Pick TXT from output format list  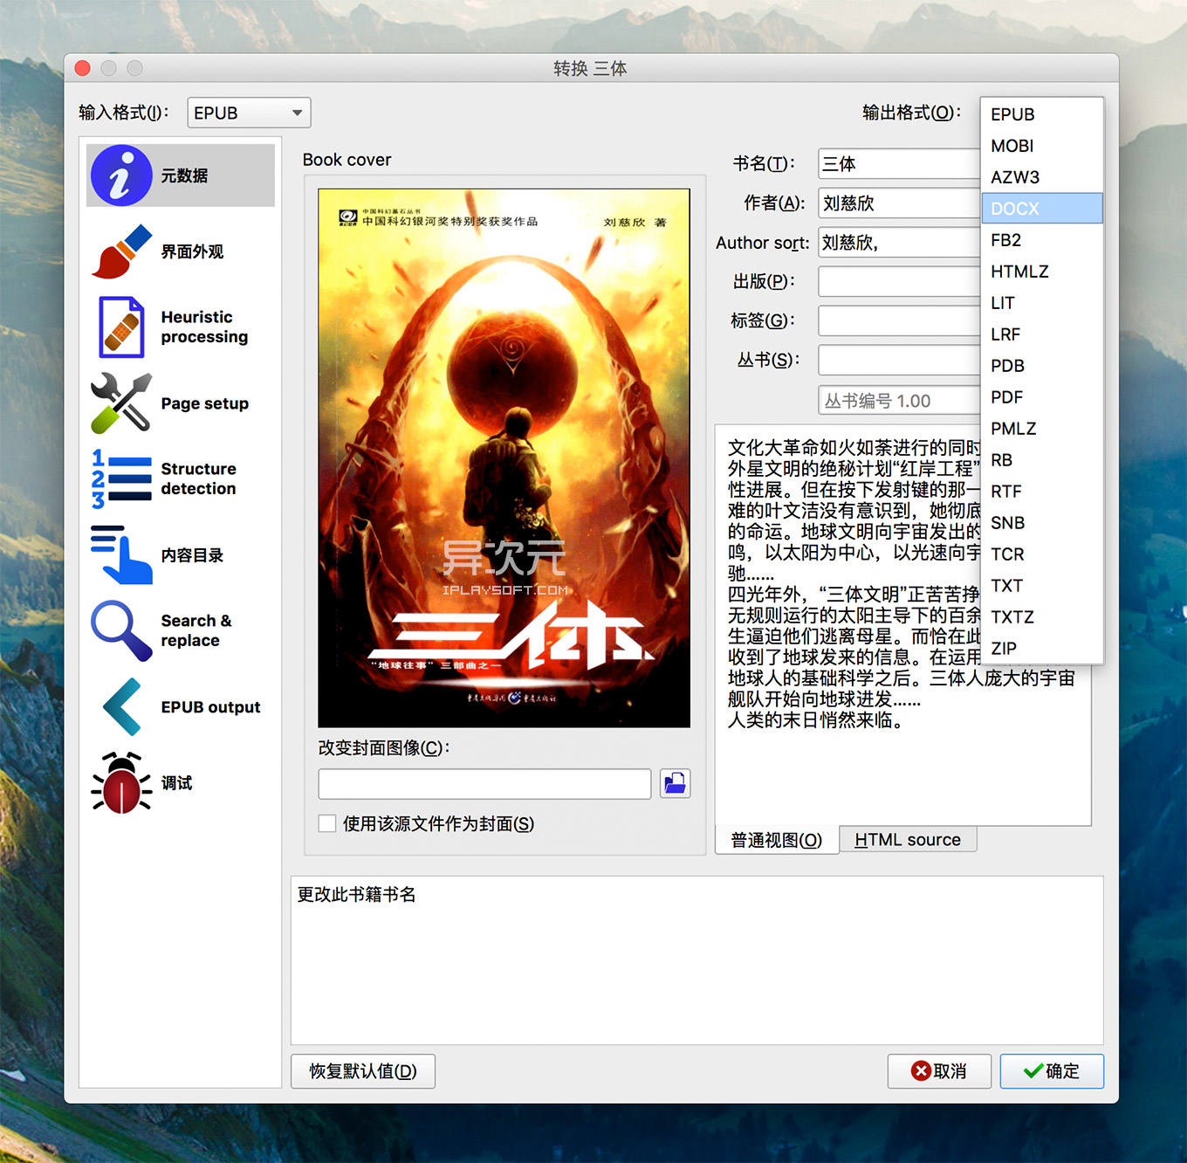click(1042, 586)
